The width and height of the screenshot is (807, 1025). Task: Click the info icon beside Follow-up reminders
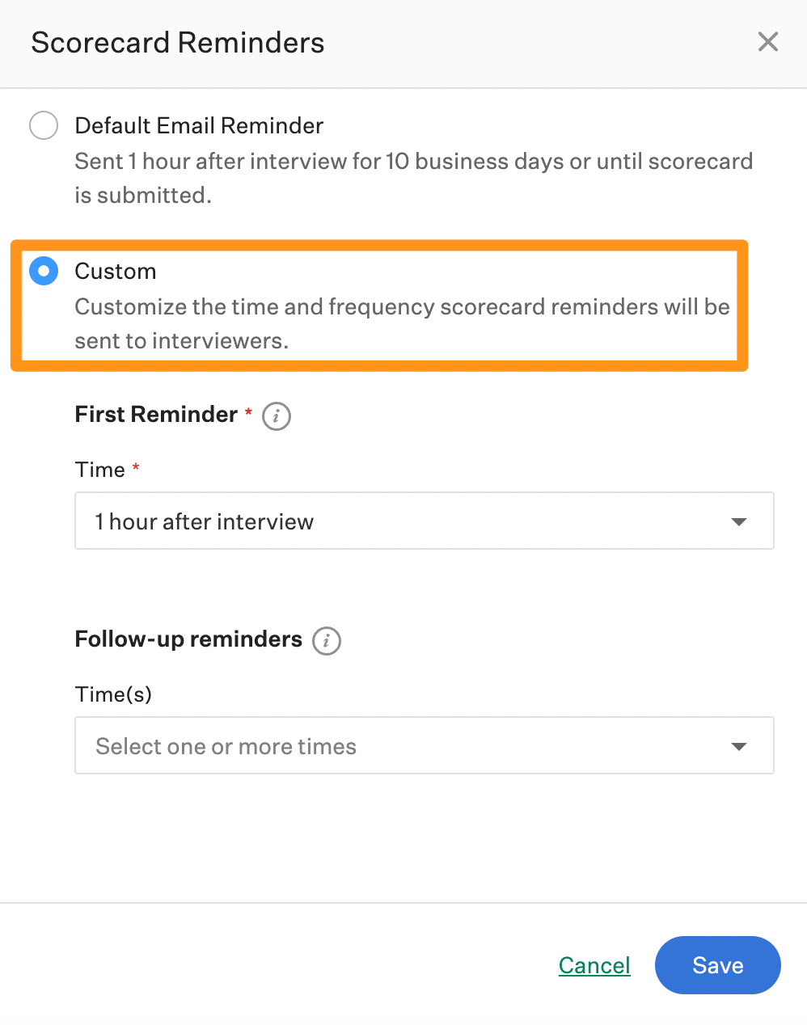(327, 641)
